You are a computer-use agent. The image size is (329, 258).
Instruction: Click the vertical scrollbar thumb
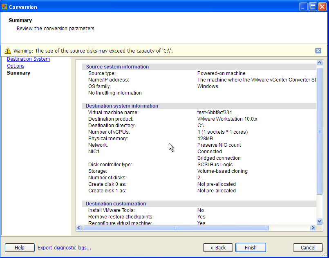coord(320,131)
